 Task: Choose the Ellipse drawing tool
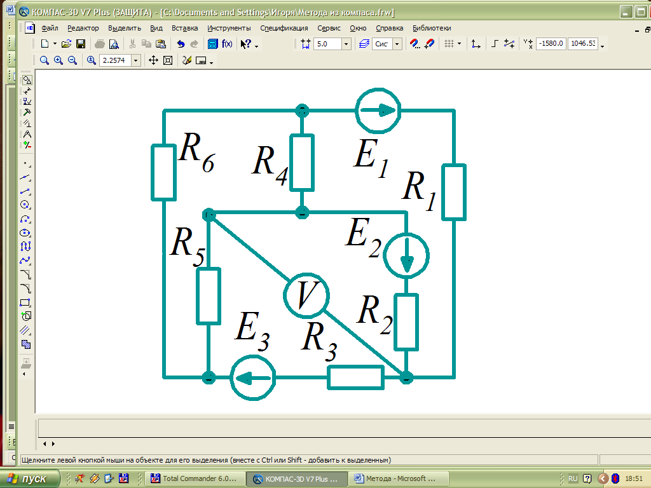point(25,233)
